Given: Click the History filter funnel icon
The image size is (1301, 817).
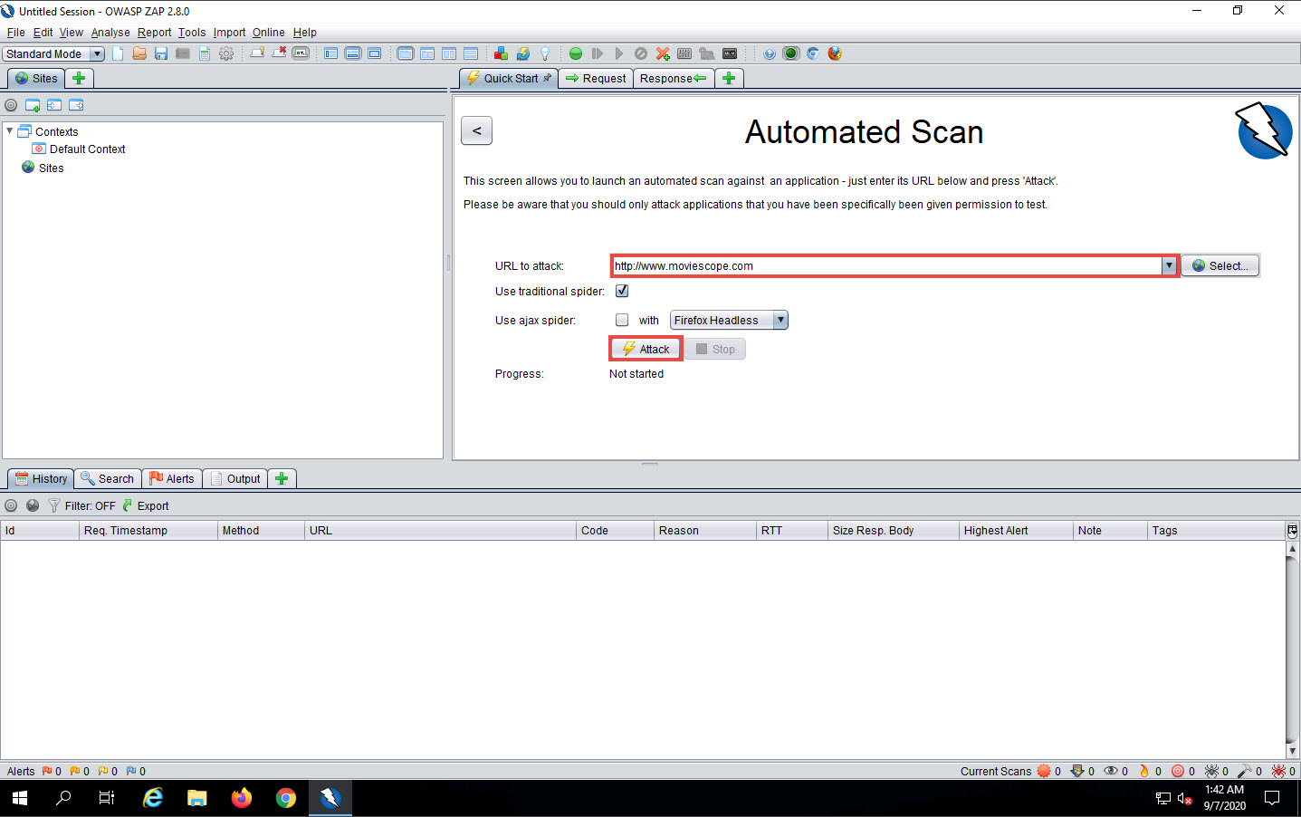Looking at the screenshot, I should (54, 505).
